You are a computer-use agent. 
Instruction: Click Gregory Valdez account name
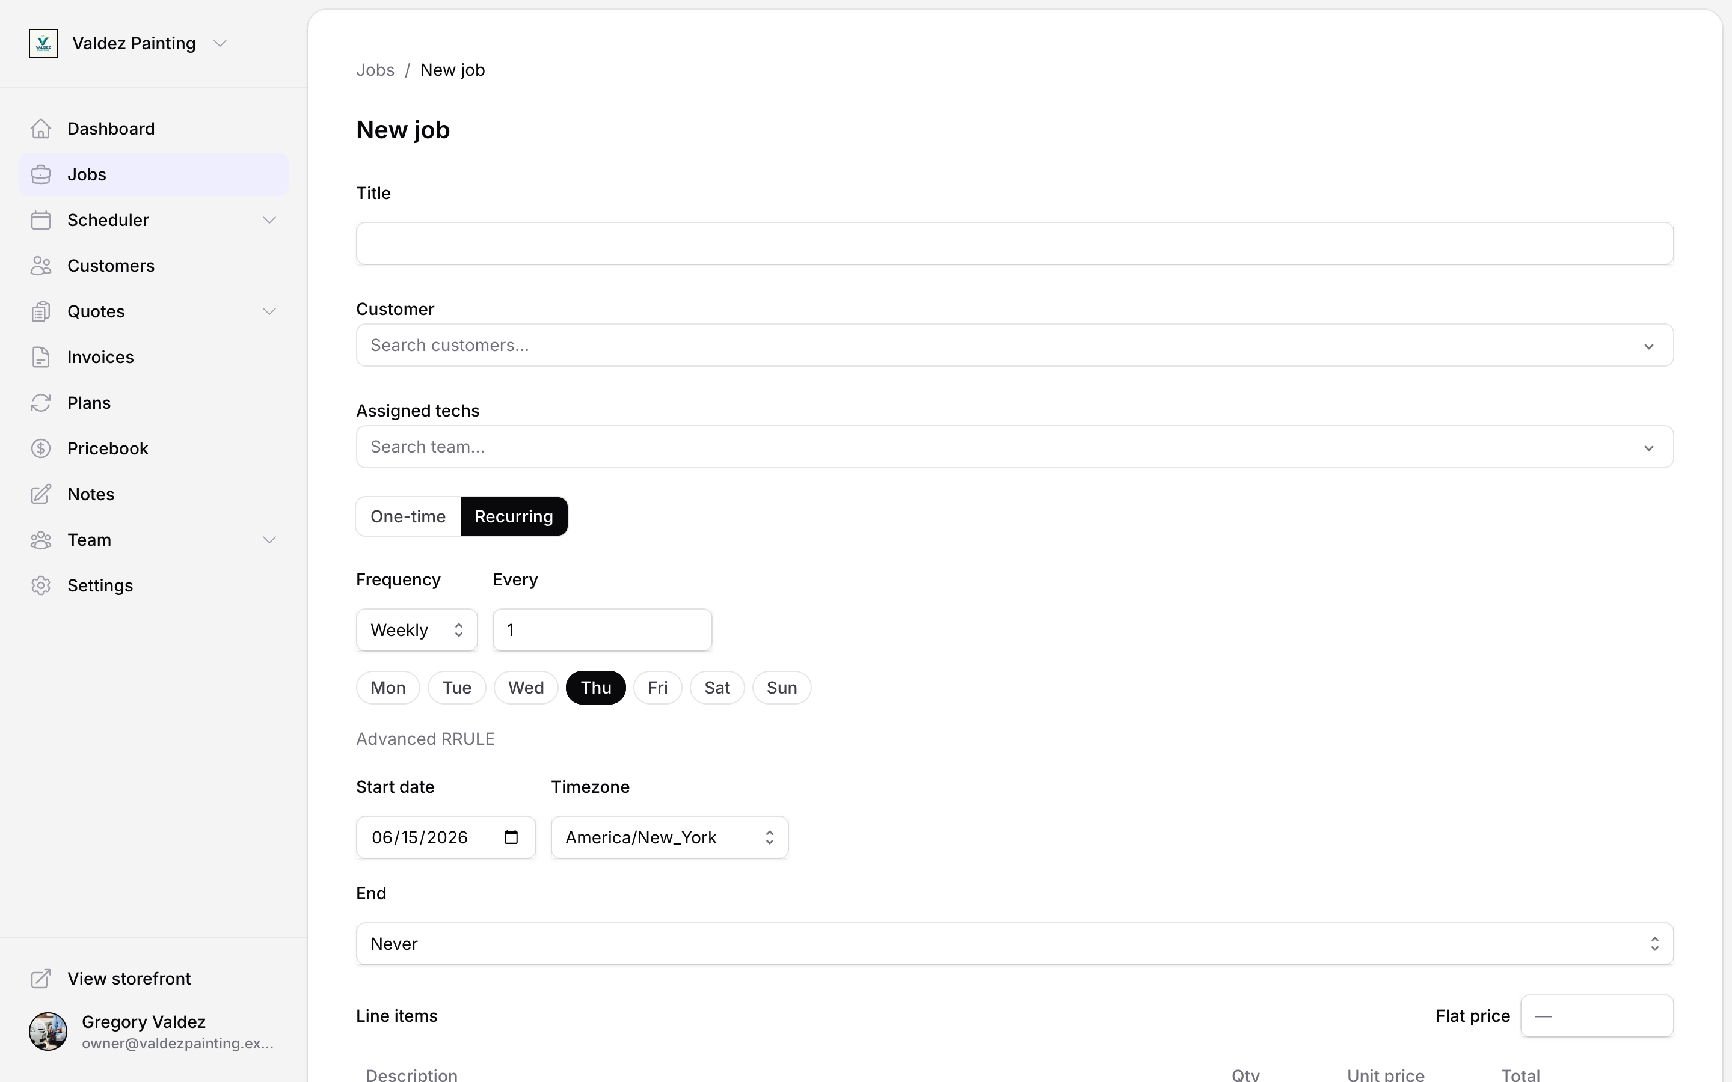pyautogui.click(x=144, y=1022)
